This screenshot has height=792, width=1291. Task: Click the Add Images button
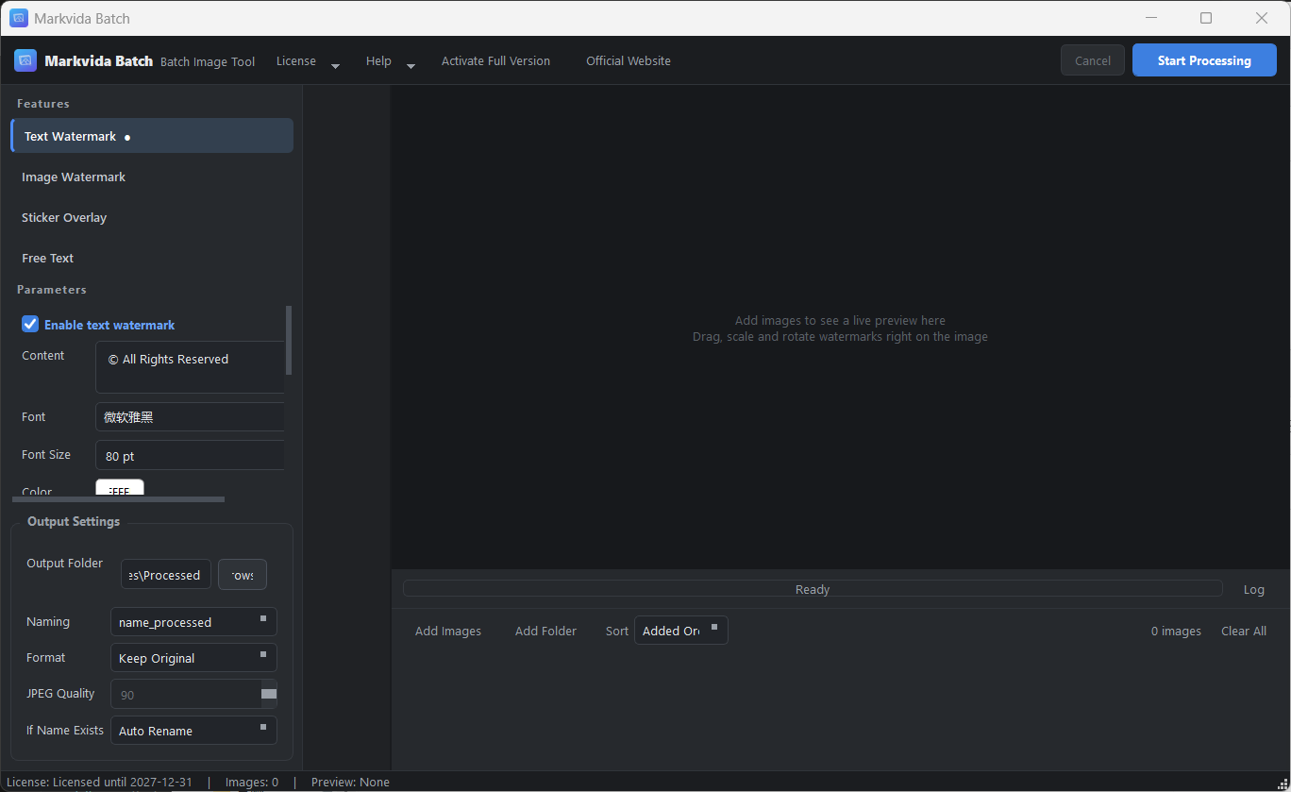click(448, 631)
